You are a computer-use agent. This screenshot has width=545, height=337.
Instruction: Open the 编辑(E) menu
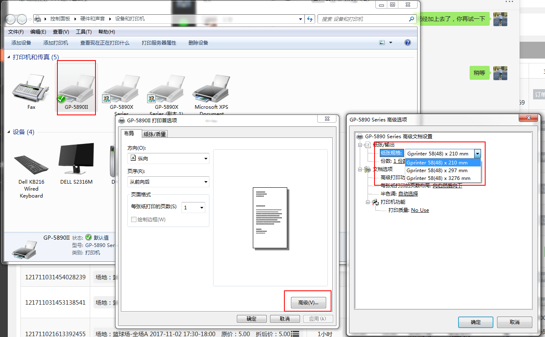pyautogui.click(x=38, y=32)
